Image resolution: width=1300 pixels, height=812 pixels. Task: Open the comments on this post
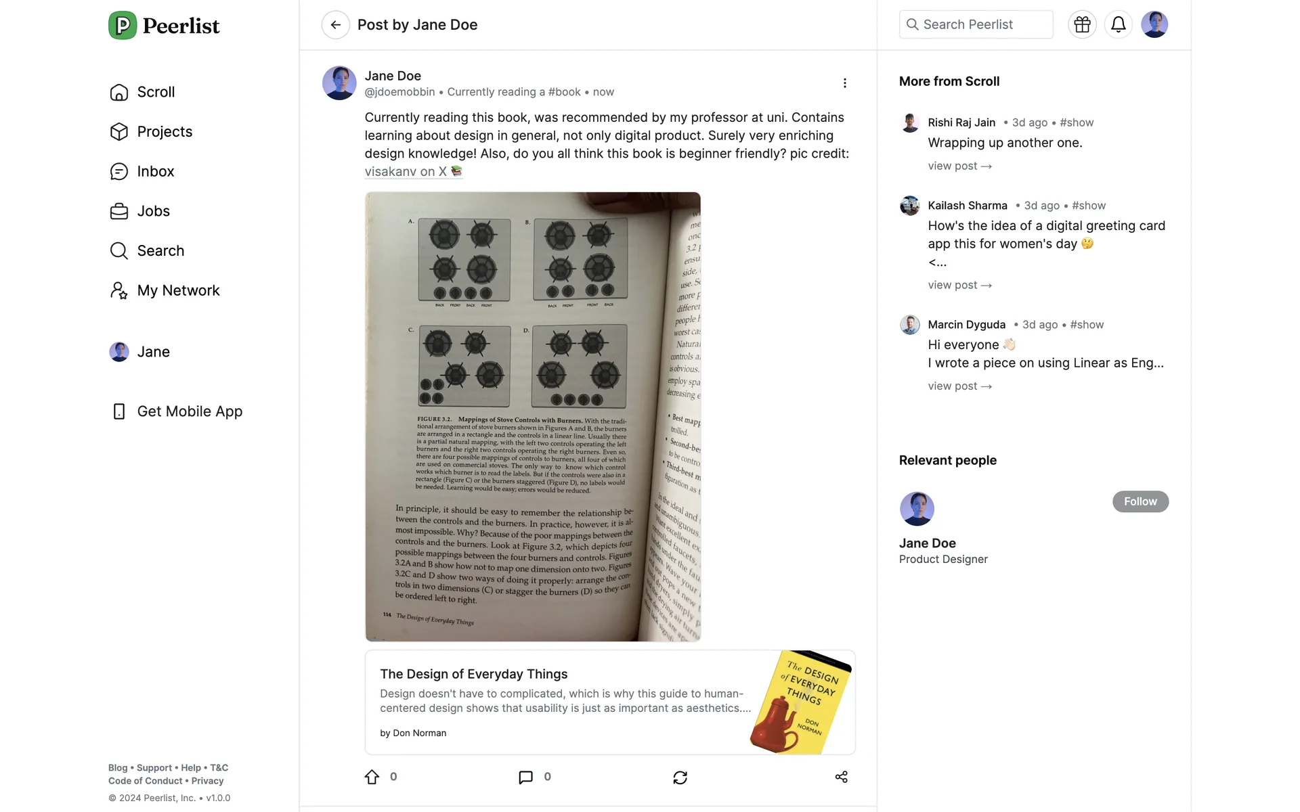tap(525, 777)
